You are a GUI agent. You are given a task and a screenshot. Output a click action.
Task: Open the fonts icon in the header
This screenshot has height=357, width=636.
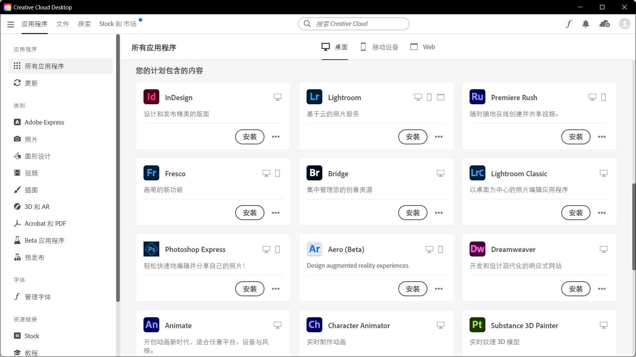[569, 24]
